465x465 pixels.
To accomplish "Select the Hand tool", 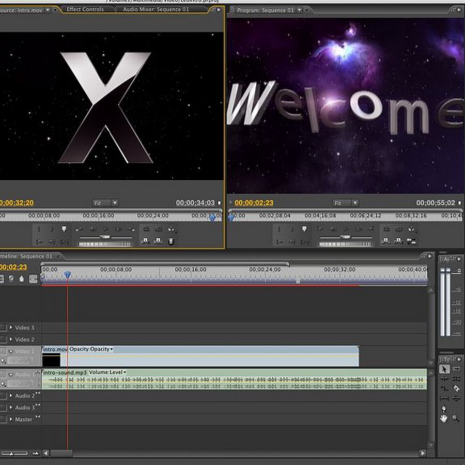I will tap(444, 419).
